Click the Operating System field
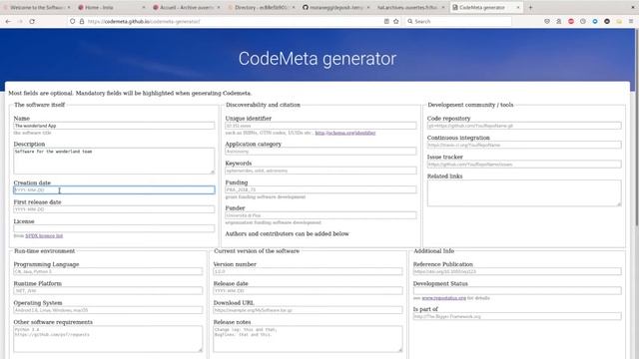The width and height of the screenshot is (639, 359). 108,310
